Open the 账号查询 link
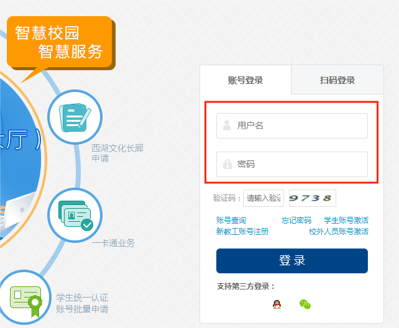 pyautogui.click(x=231, y=220)
